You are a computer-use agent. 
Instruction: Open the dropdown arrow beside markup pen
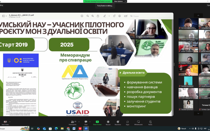coord(109,16)
